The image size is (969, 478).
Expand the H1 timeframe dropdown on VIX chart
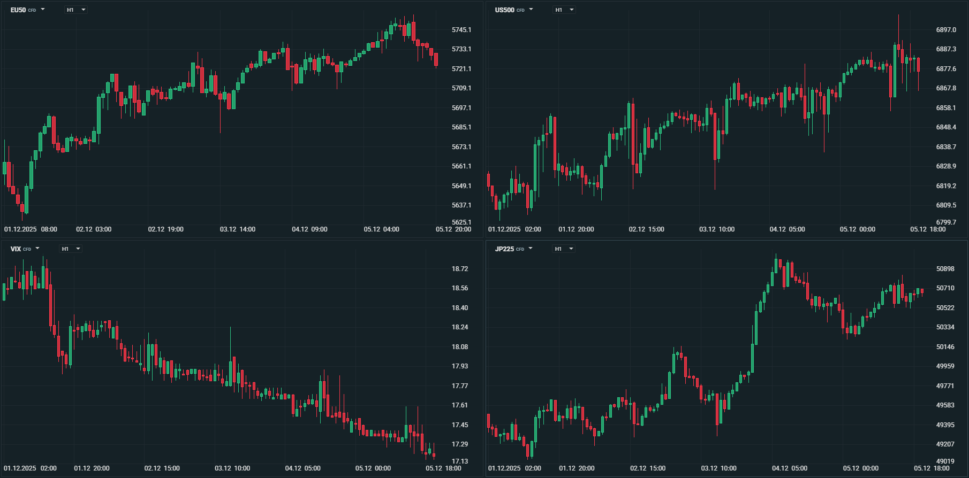71,249
